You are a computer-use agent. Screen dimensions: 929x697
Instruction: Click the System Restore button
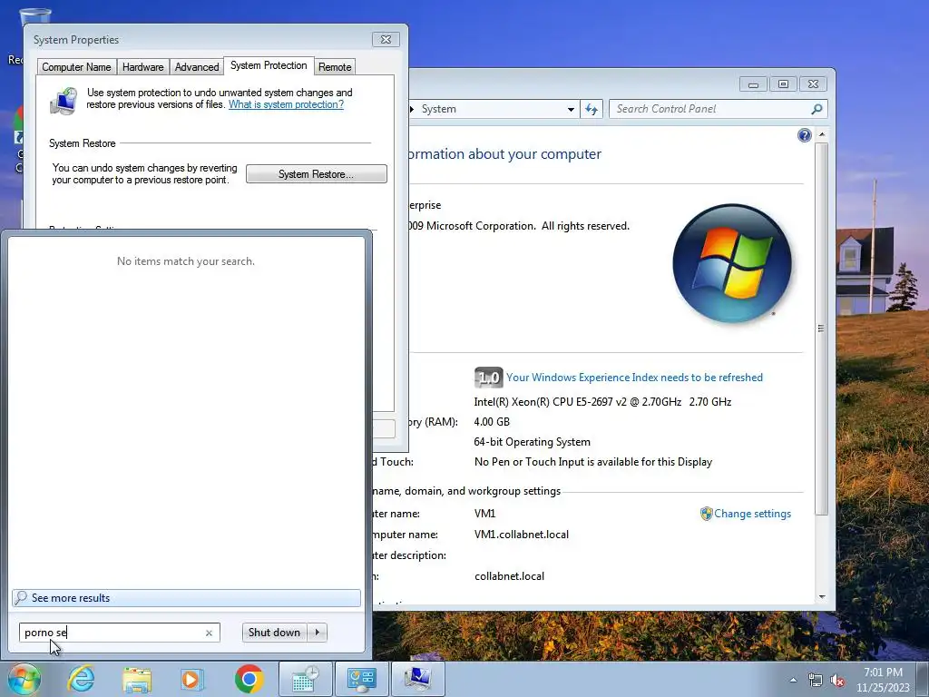[x=317, y=173]
